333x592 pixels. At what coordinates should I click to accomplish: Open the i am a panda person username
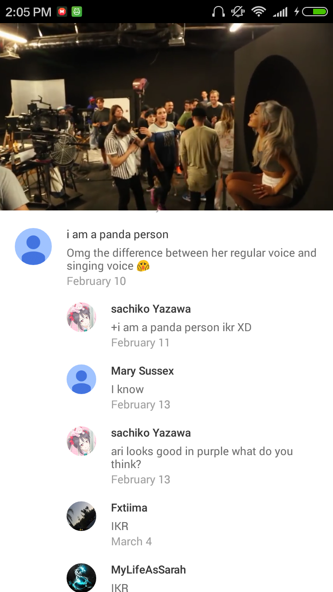coord(117,234)
